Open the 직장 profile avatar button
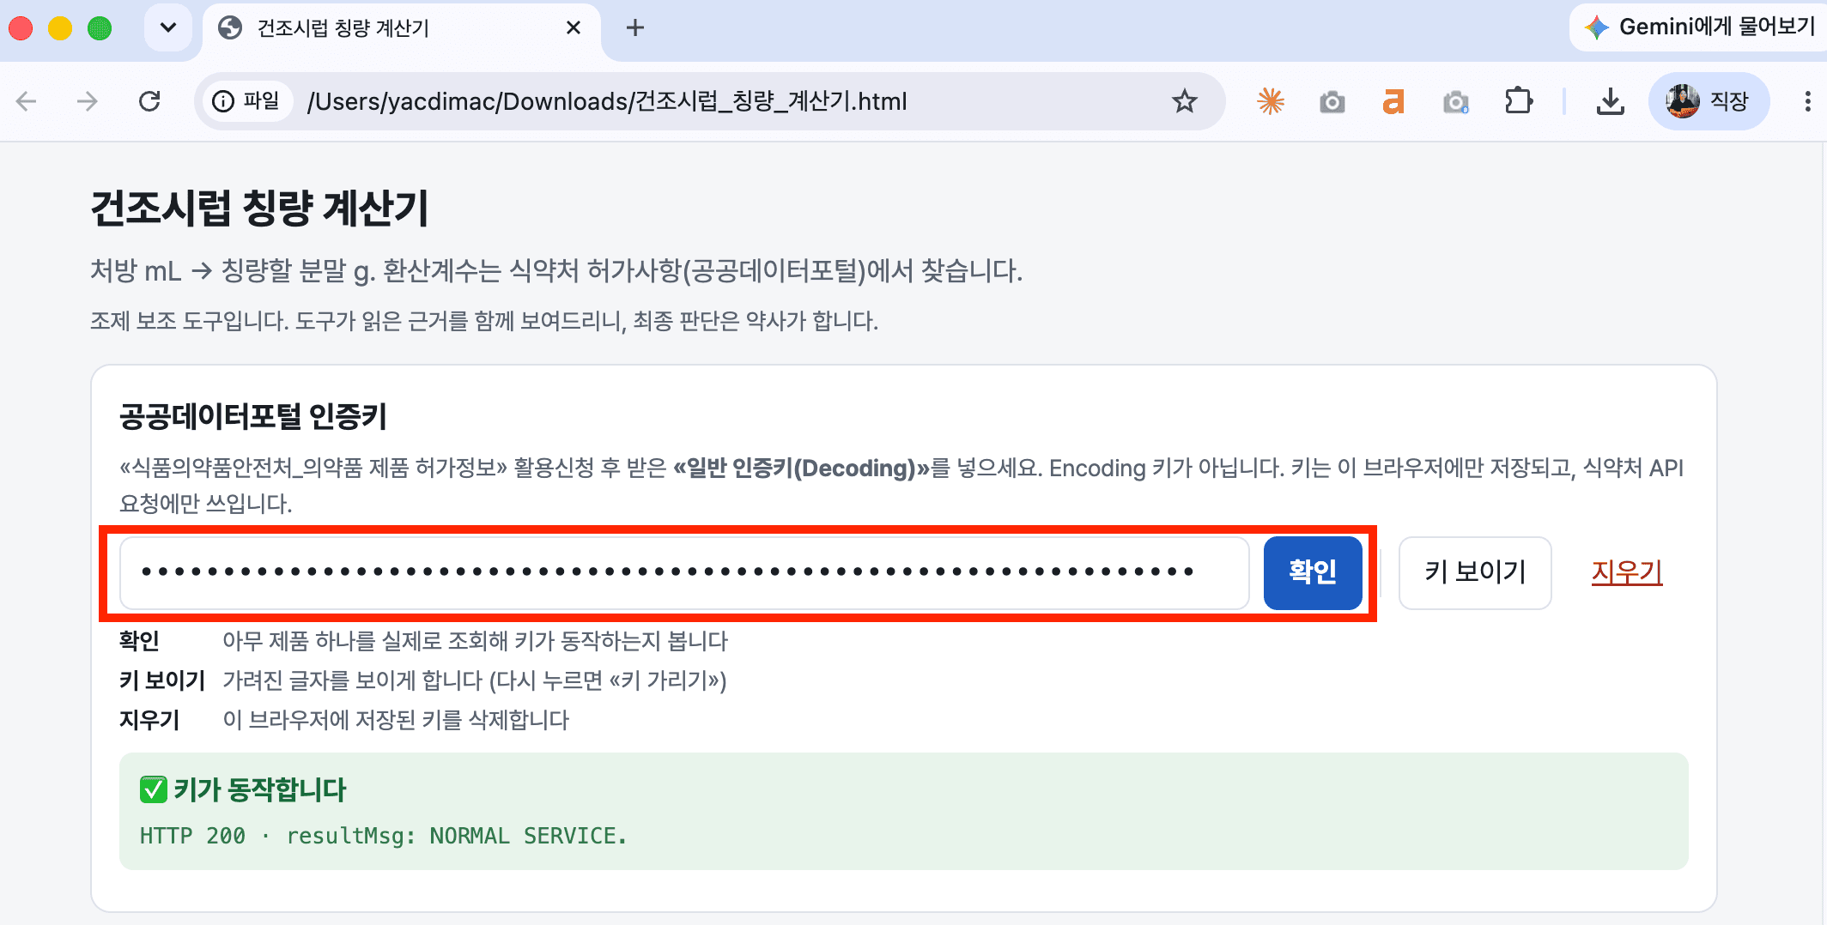The image size is (1827, 925). point(1709,101)
